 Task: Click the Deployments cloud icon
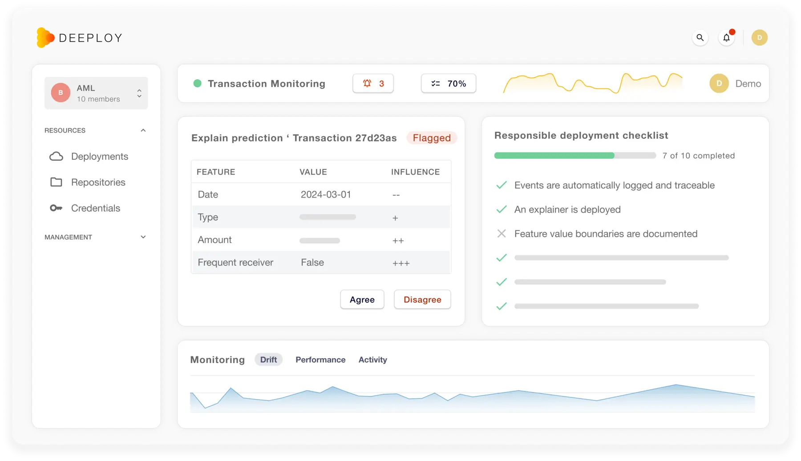pyautogui.click(x=56, y=156)
